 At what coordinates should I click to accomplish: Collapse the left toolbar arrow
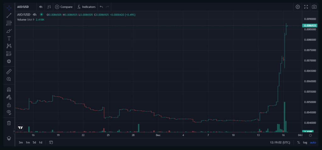pyautogui.click(x=14, y=131)
